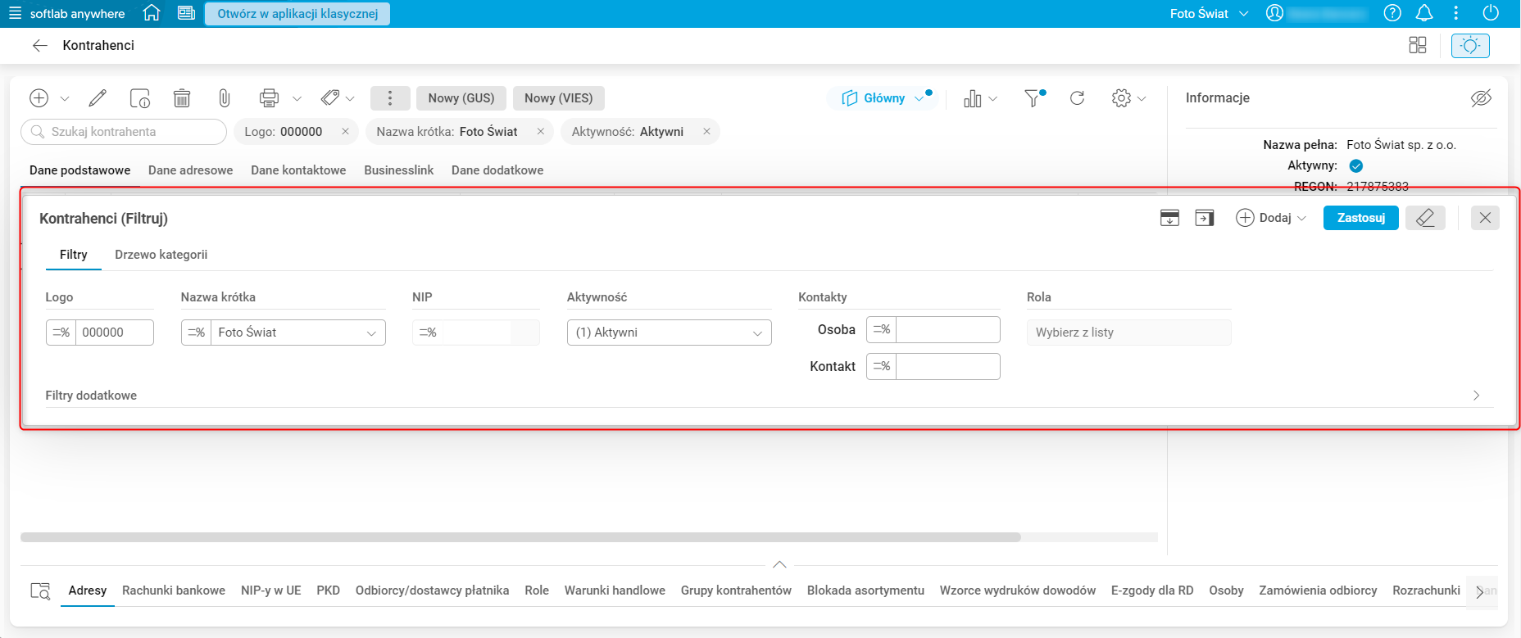Viewport: 1521px width, 638px height.
Task: Click the Nowy (VIES) button
Action: click(x=559, y=98)
